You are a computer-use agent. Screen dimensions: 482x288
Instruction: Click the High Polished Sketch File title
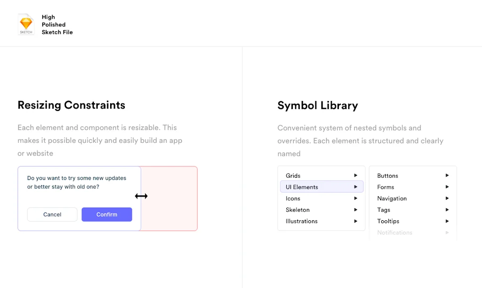point(57,24)
